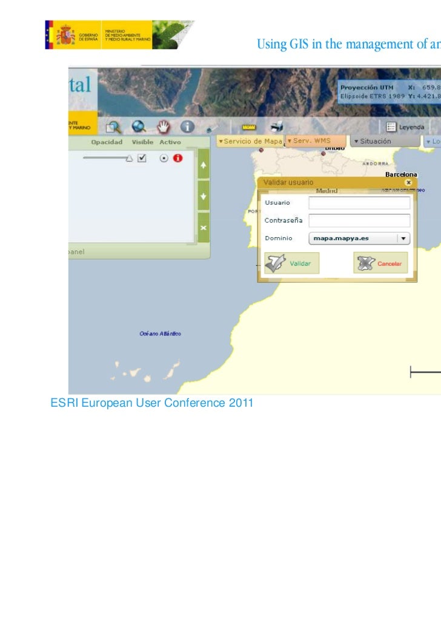441x624 pixels.
Task: Expand the Servicio de Mapa dropdown
Action: 250,141
